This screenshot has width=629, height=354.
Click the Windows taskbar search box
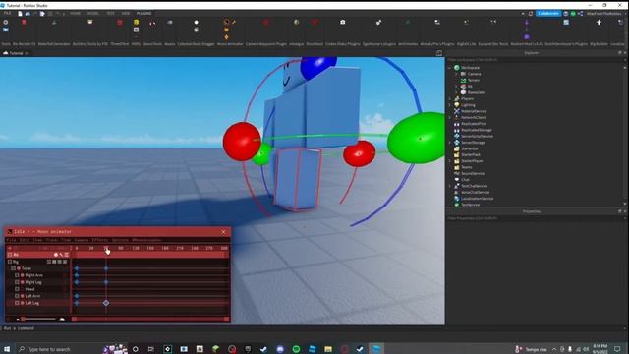point(59,349)
